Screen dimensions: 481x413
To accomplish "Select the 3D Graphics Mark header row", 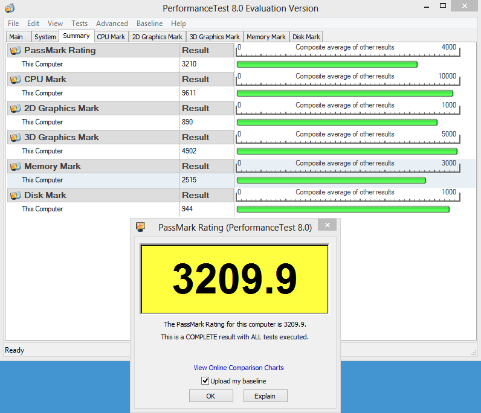I will 121,137.
